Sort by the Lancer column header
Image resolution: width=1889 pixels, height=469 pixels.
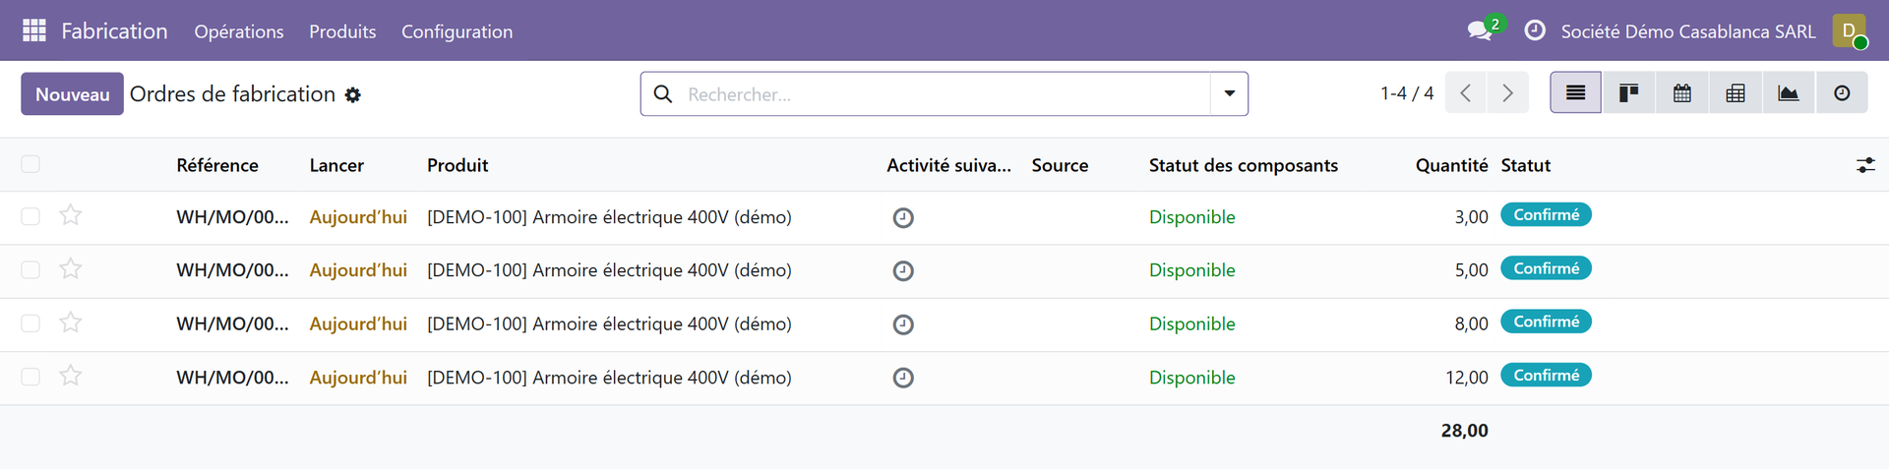(336, 165)
